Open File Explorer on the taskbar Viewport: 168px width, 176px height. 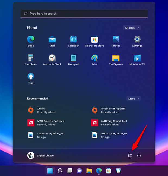point(89,171)
